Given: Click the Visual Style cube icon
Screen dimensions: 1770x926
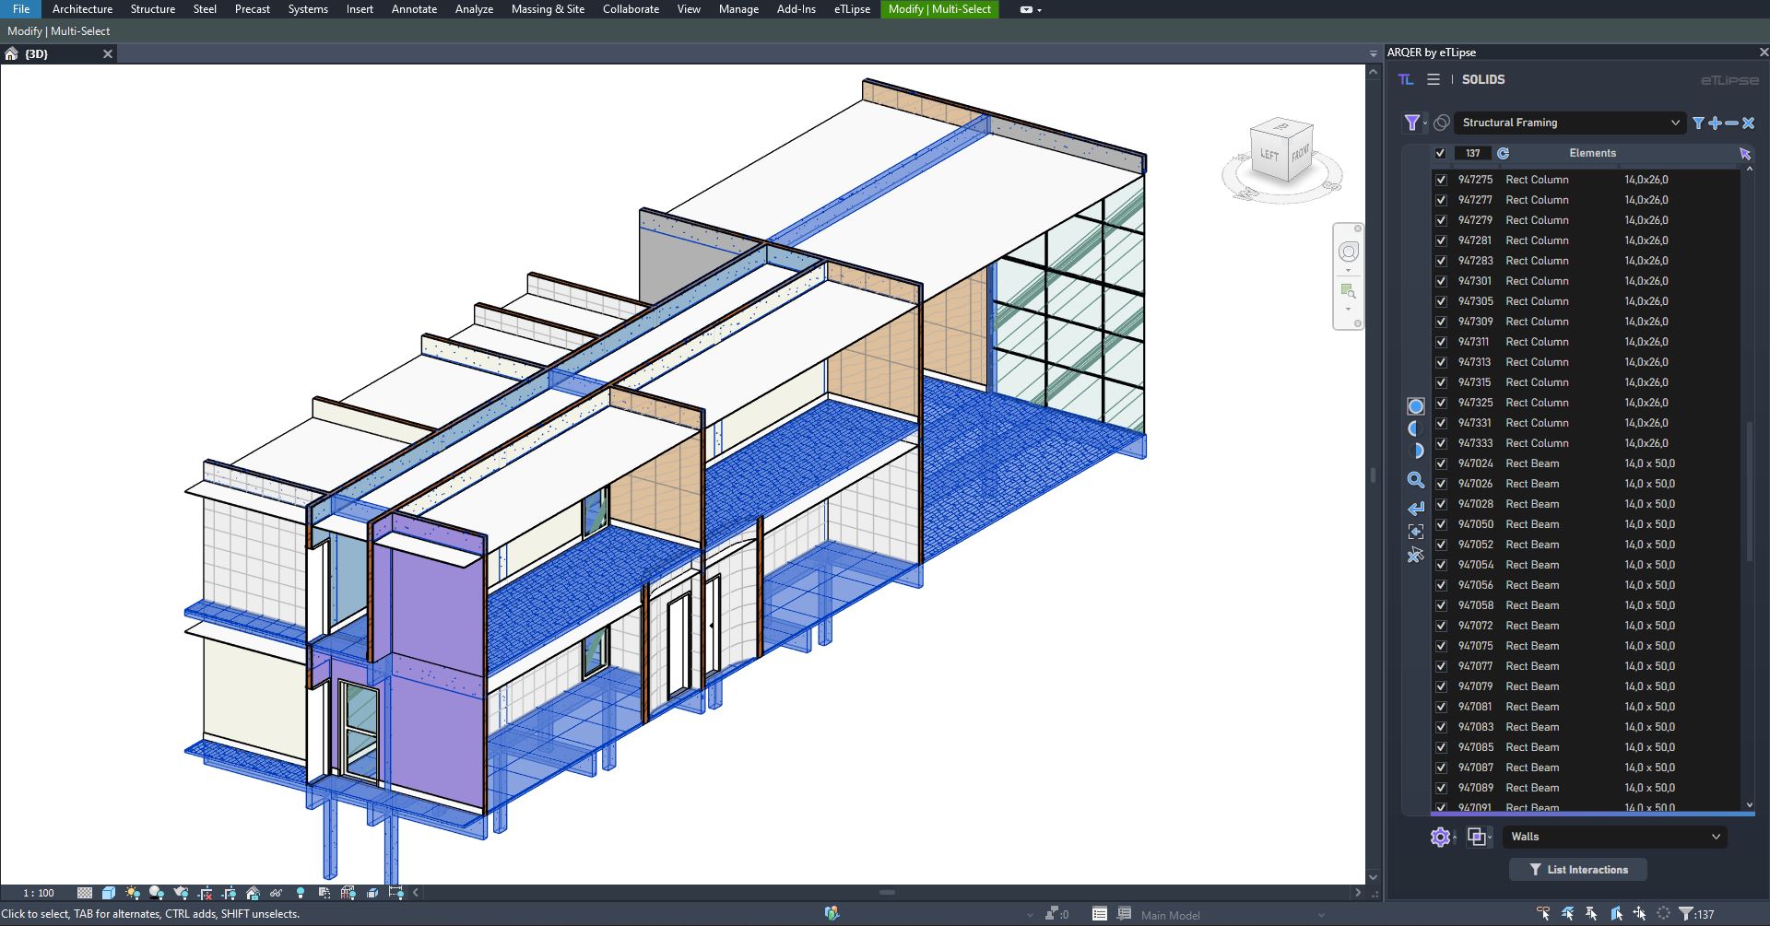Looking at the screenshot, I should pos(109,893).
